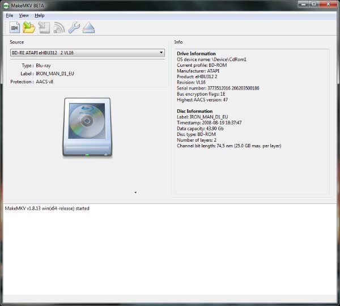Click the 'Bus encryption flags: 1E' line
This screenshot has width=340, height=306.
pyautogui.click(x=201, y=94)
